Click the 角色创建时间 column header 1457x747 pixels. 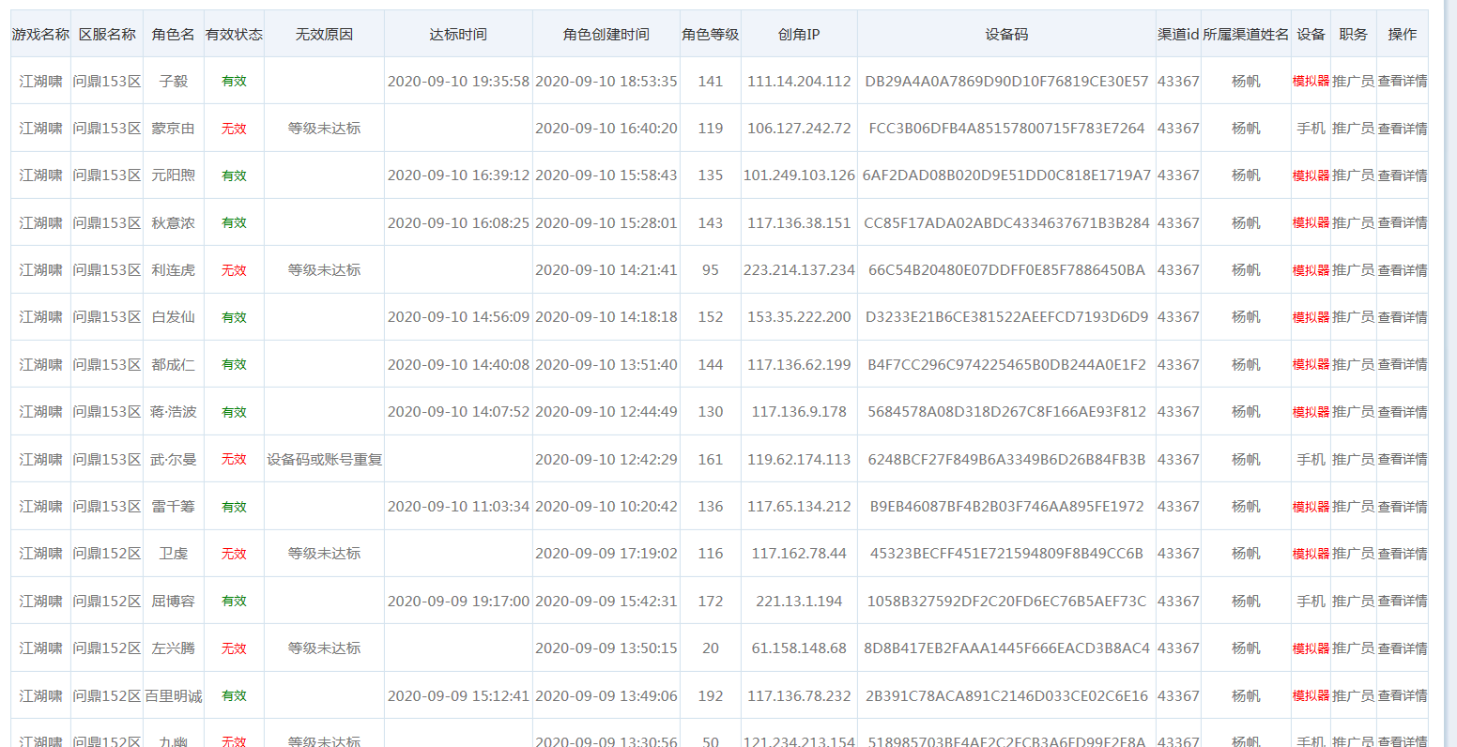606,35
